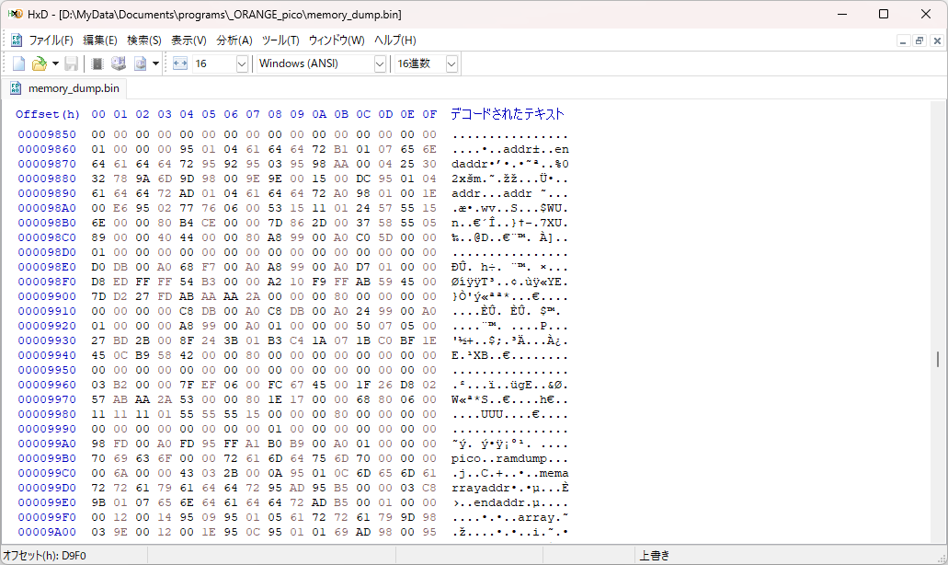Open the ツール(T) menu
Viewport: 948px width, 565px height.
coord(280,40)
